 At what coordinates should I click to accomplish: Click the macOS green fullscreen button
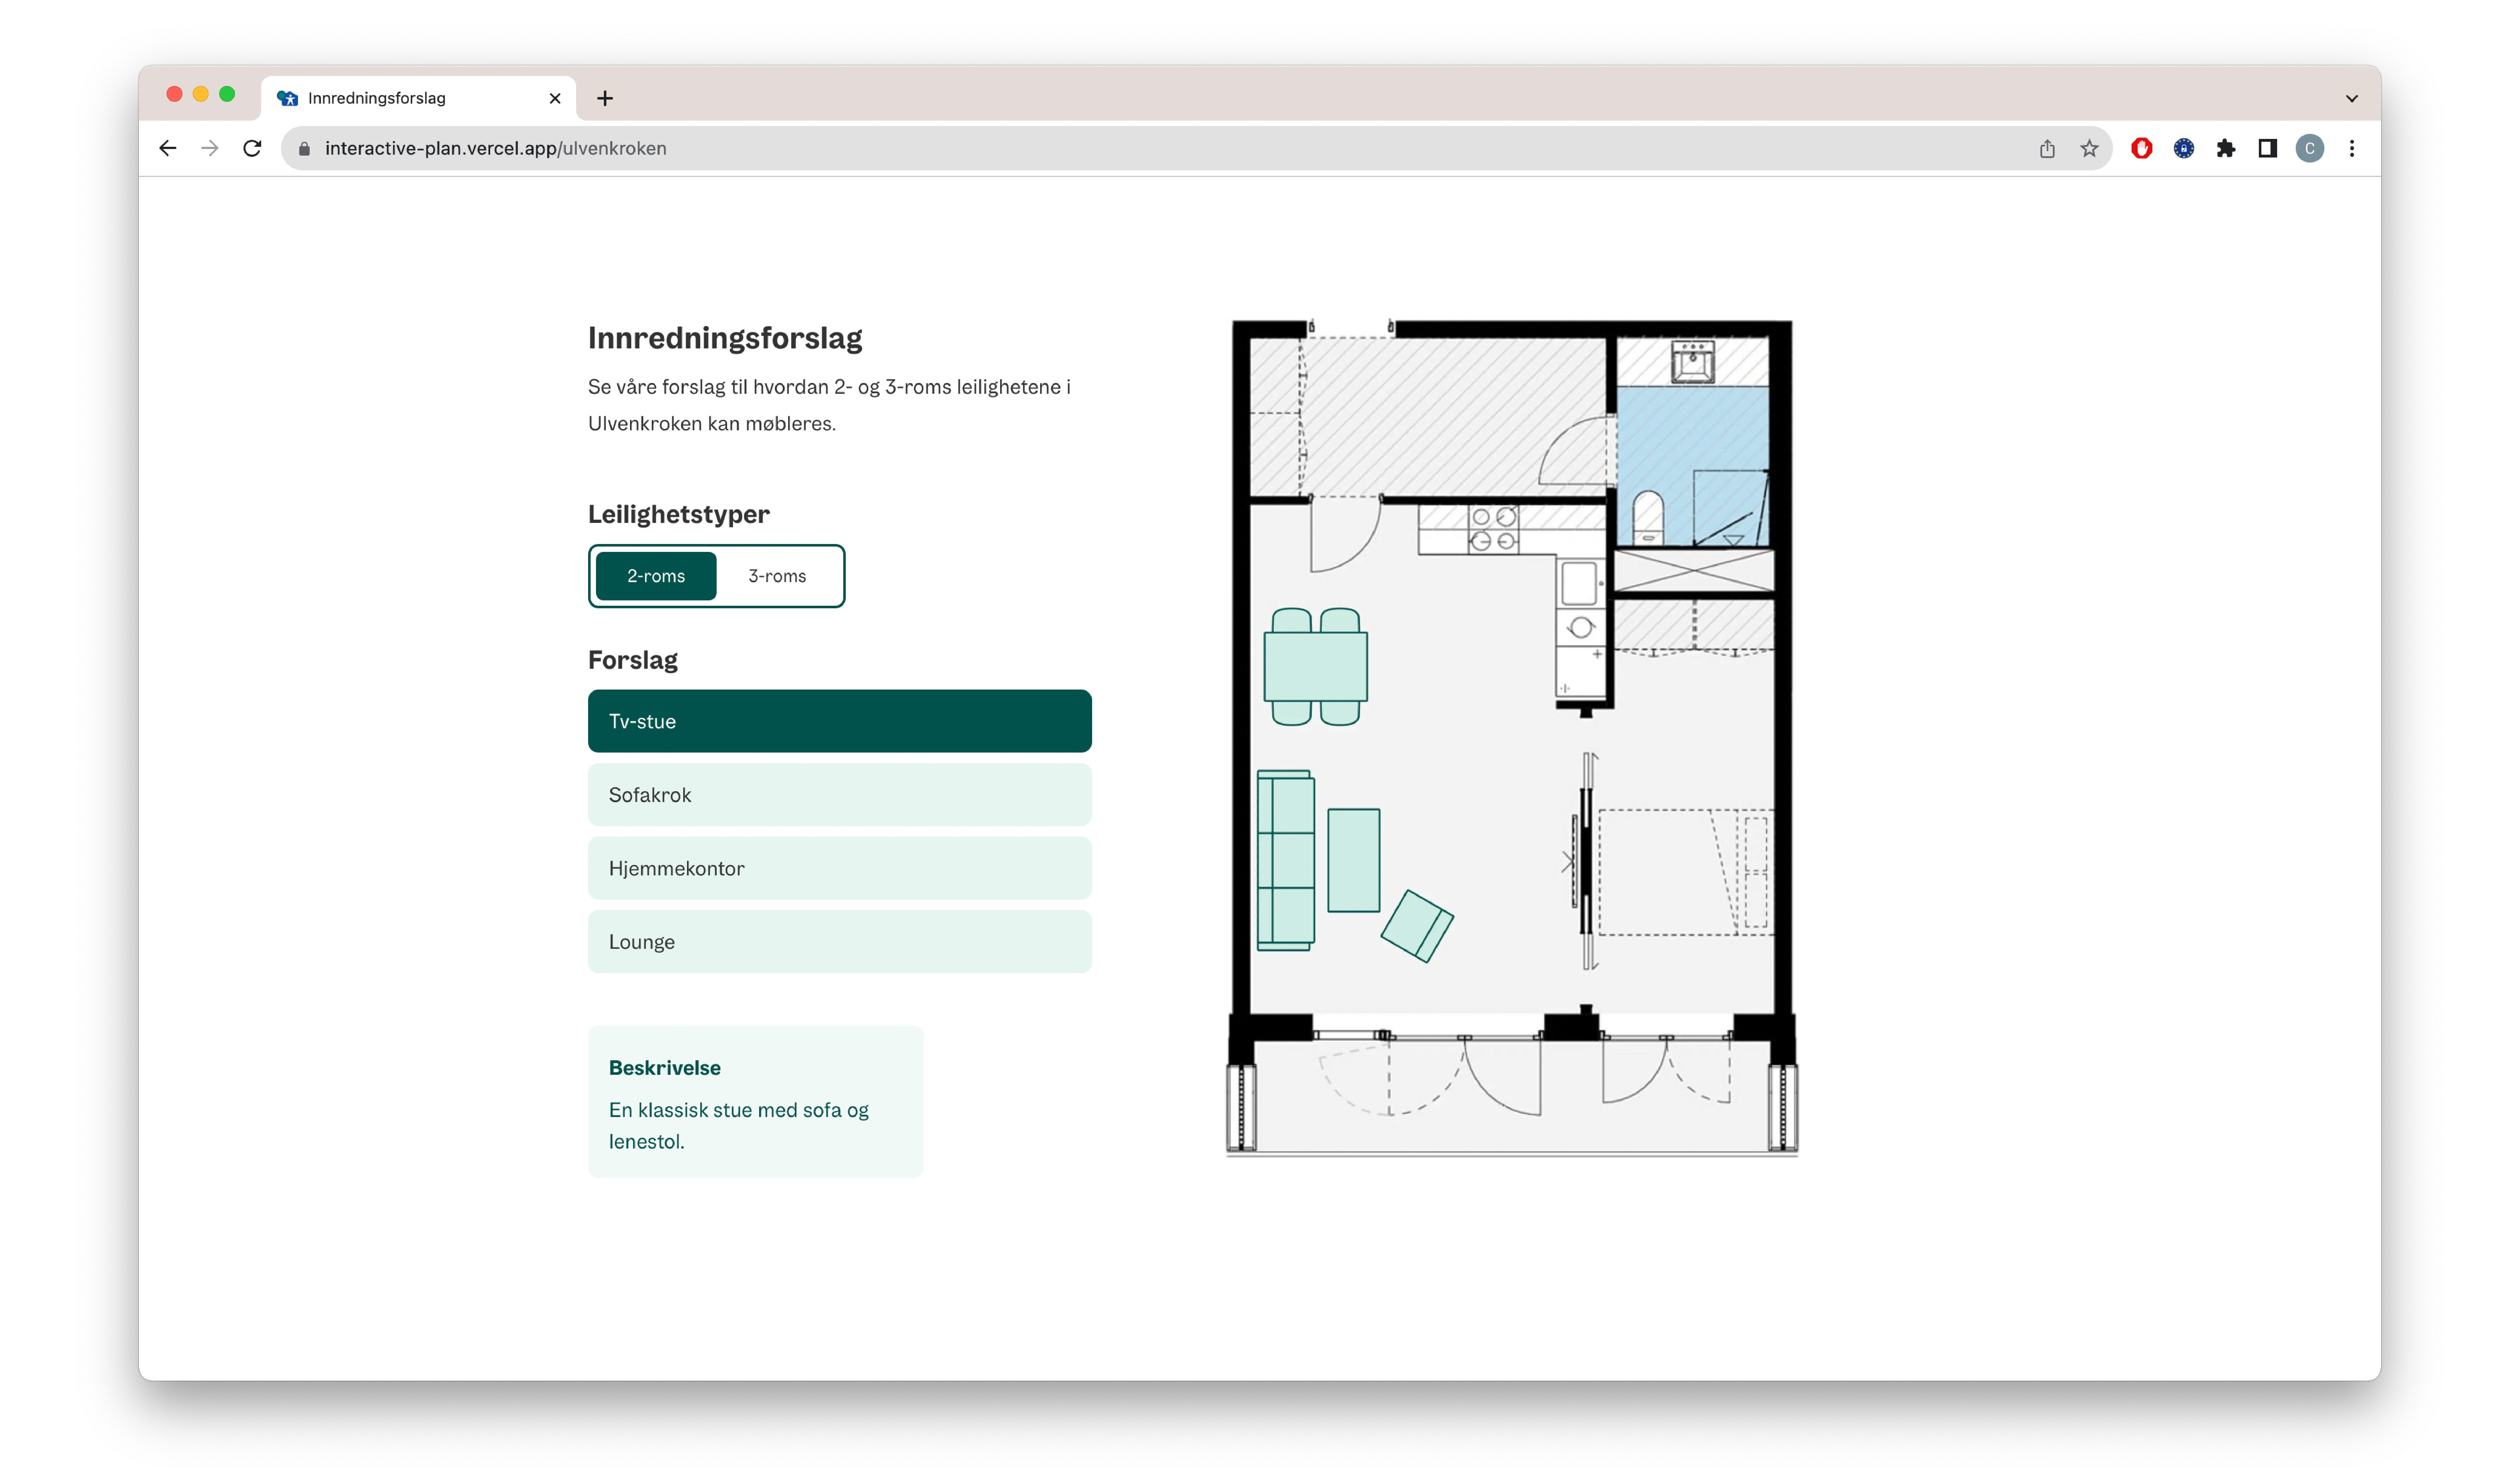pyautogui.click(x=227, y=94)
